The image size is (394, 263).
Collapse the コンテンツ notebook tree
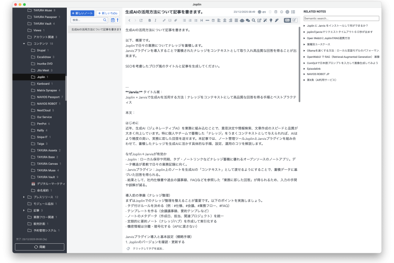click(x=24, y=44)
